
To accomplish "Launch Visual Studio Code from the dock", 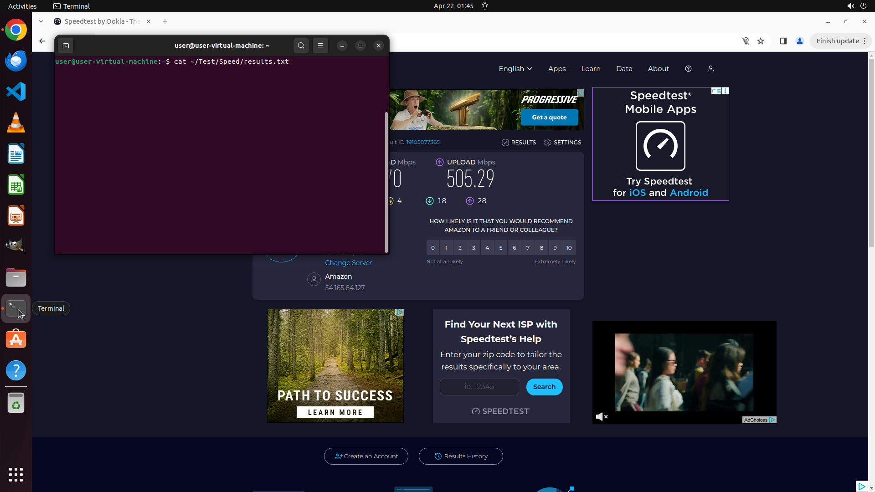I will (x=16, y=92).
